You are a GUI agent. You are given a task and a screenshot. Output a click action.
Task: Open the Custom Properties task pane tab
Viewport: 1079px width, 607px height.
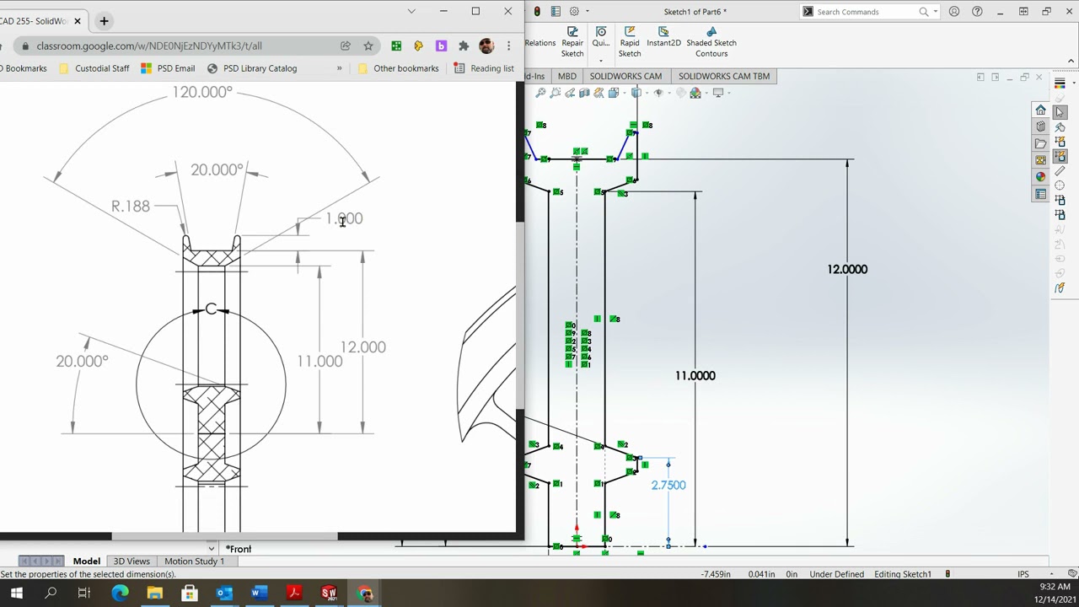pyautogui.click(x=1040, y=195)
